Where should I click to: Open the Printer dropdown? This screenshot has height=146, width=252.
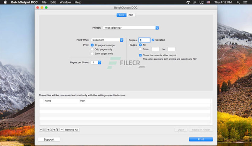[x=131, y=28]
